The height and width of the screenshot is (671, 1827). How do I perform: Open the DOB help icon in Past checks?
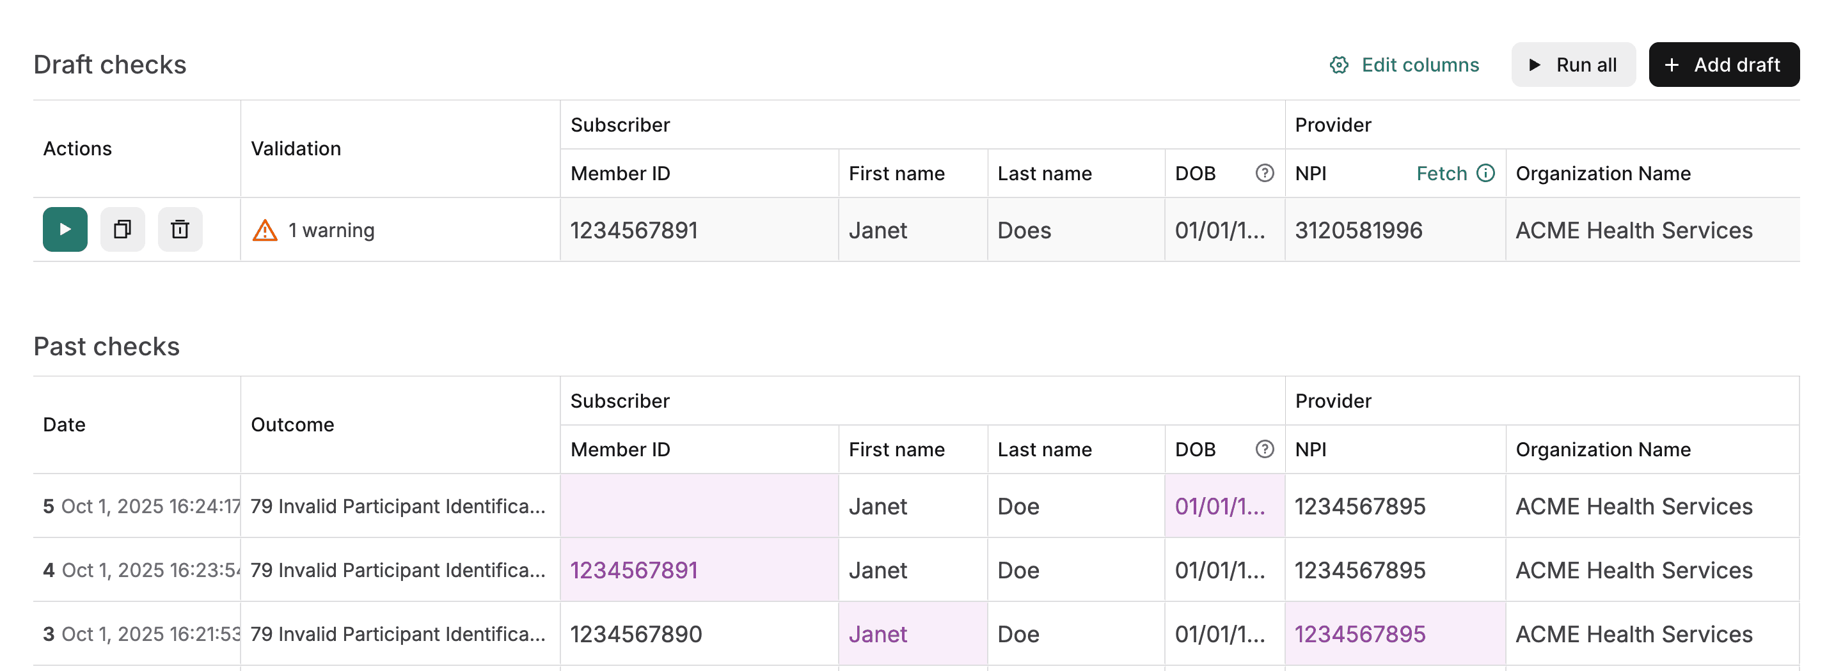tap(1265, 449)
